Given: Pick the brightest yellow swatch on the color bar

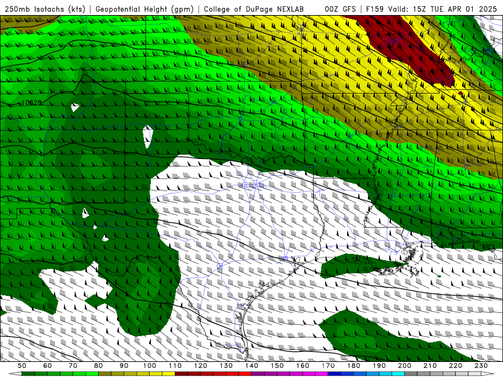Looking at the screenshot, I should [x=169, y=374].
